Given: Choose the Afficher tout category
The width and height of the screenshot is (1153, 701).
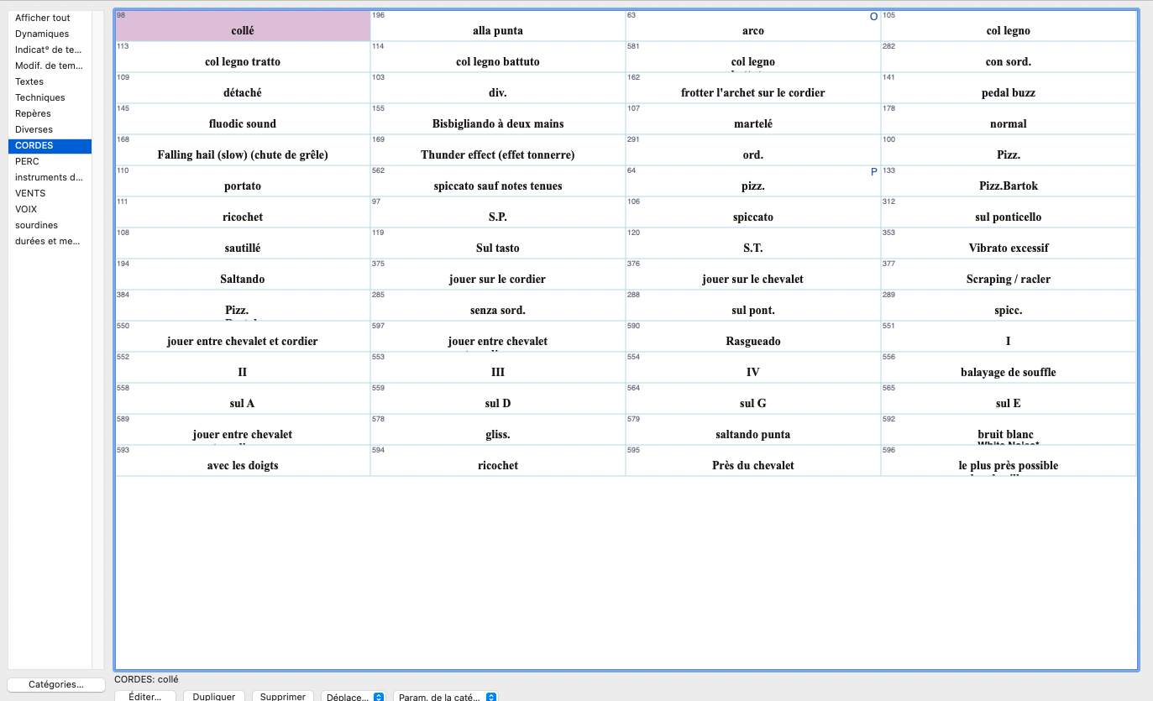Looking at the screenshot, I should pos(43,18).
